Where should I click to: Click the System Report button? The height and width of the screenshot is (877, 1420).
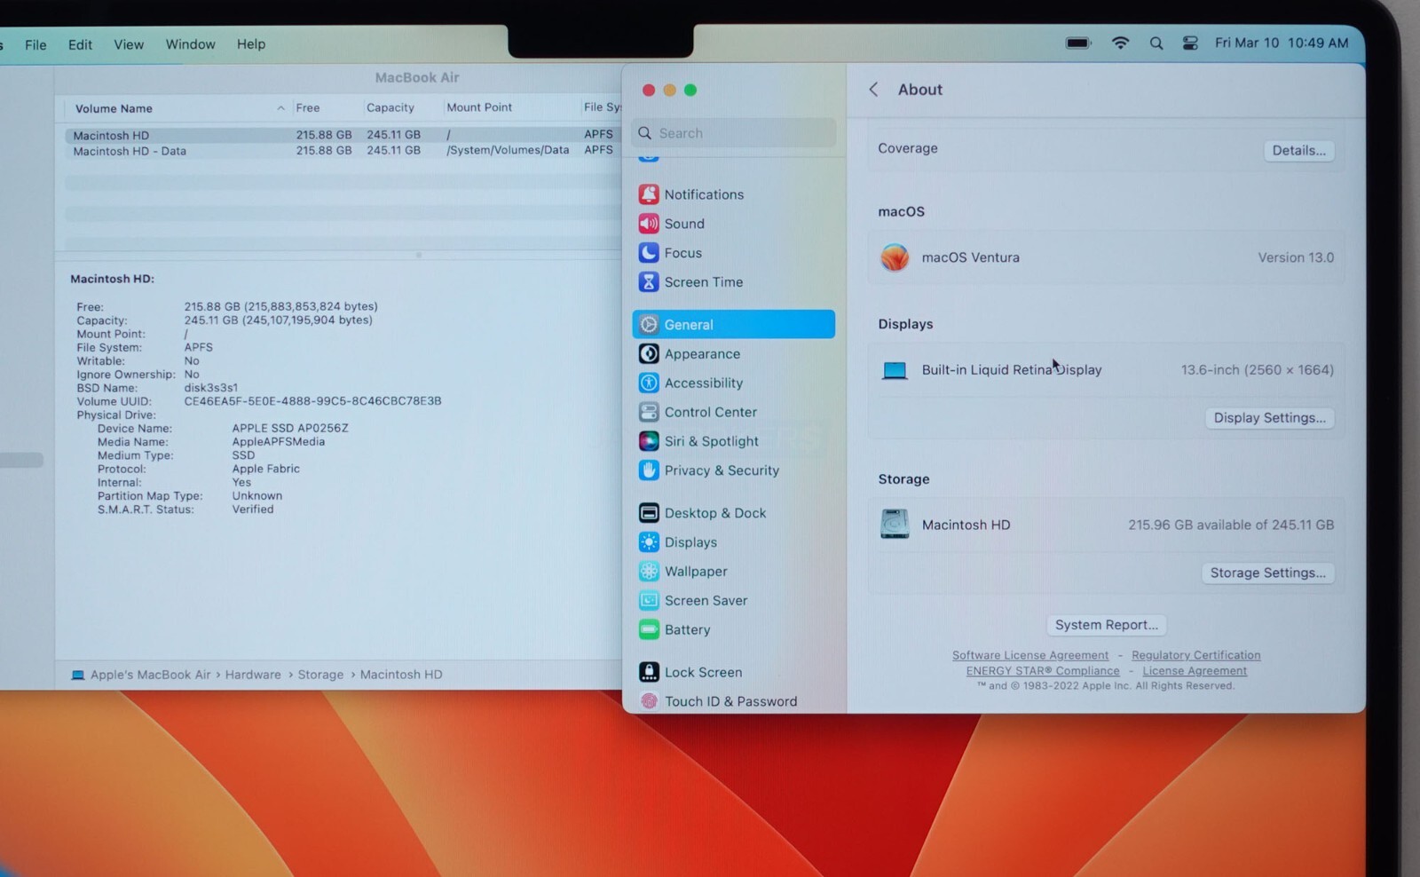[x=1106, y=625]
